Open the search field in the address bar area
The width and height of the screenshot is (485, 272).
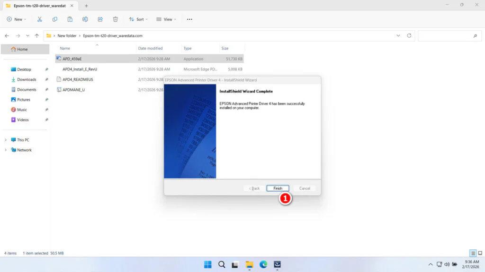(449, 35)
